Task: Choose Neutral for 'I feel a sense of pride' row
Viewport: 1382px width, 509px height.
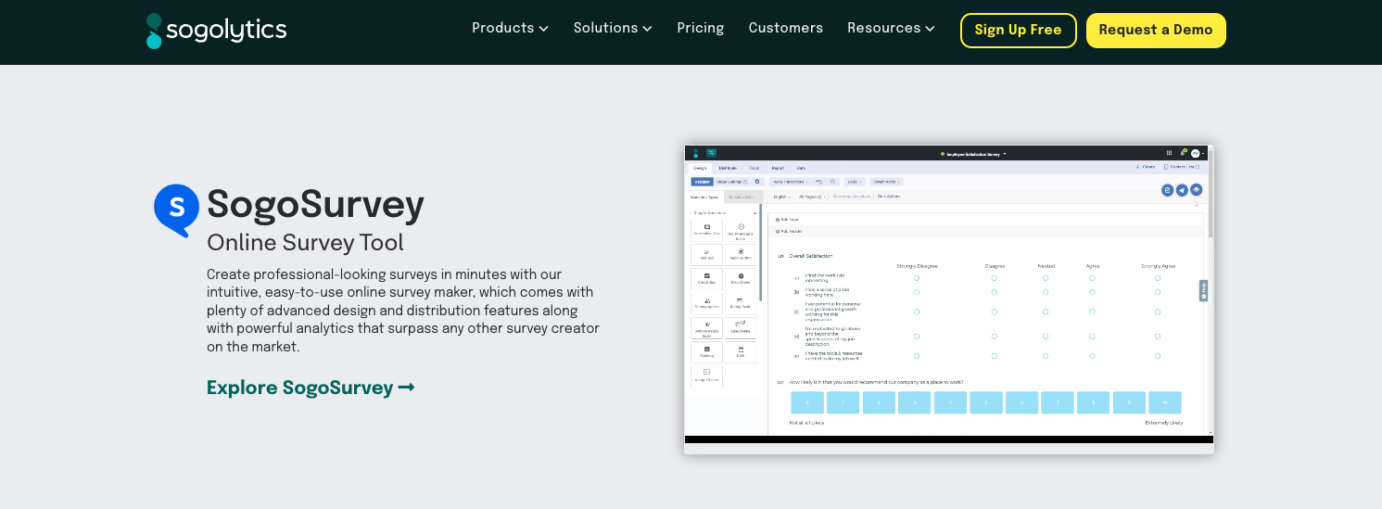Action: [x=1046, y=292]
